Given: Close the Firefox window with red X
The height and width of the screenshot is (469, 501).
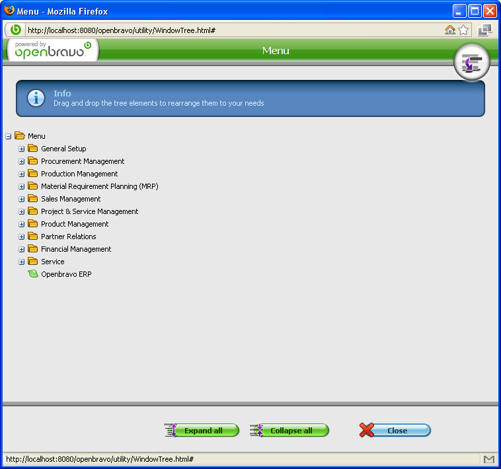Looking at the screenshot, I should click(490, 11).
